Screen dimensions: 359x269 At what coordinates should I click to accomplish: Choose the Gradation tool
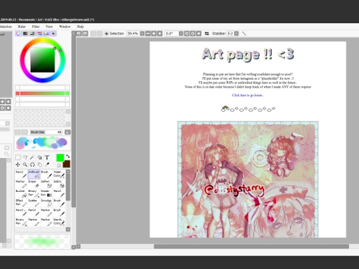[47, 193]
